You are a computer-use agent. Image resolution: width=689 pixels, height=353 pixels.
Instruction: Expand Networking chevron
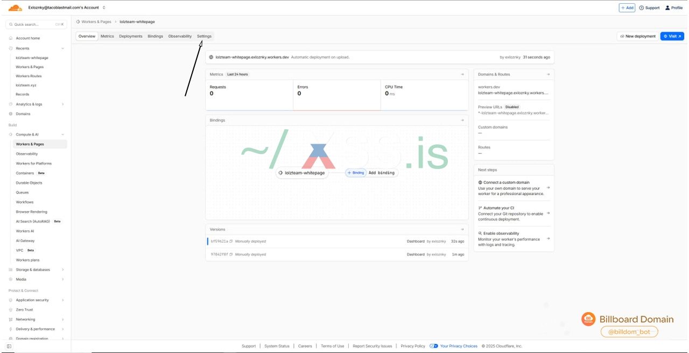point(62,320)
